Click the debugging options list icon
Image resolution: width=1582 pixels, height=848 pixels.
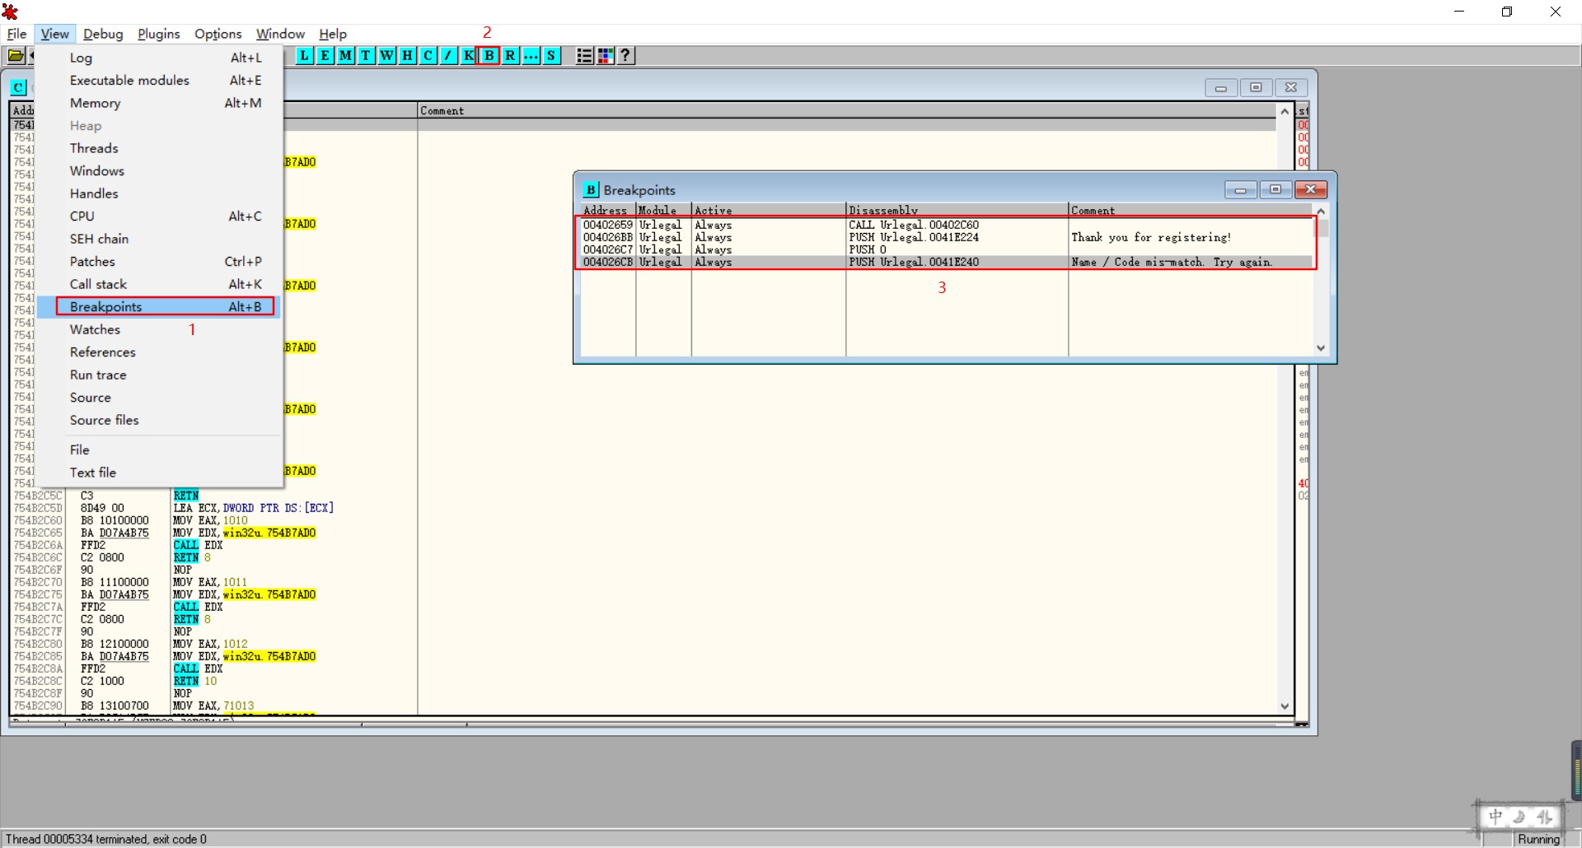584,55
